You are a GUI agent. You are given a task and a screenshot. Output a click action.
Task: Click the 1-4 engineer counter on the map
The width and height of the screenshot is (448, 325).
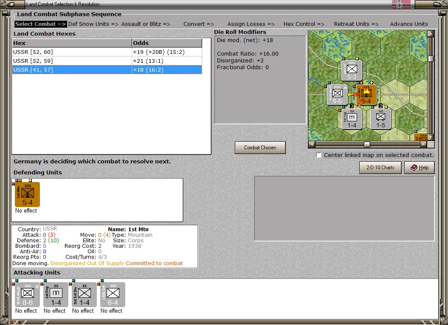pyautogui.click(x=352, y=119)
